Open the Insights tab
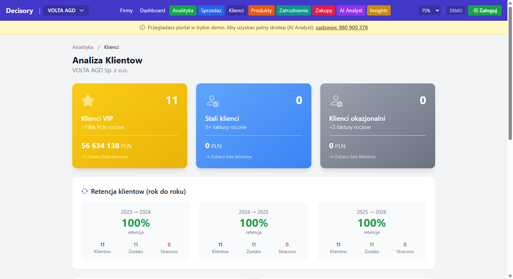513x279 pixels. pyautogui.click(x=378, y=10)
